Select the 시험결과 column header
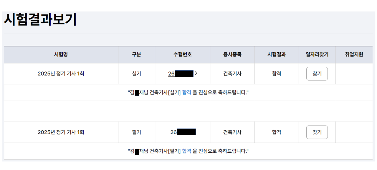 (276, 54)
